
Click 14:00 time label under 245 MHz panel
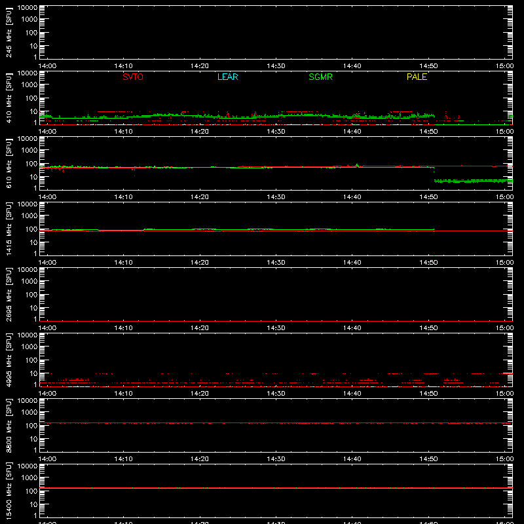coord(47,66)
